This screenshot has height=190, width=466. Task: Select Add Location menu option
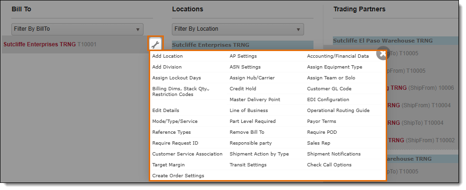point(168,56)
